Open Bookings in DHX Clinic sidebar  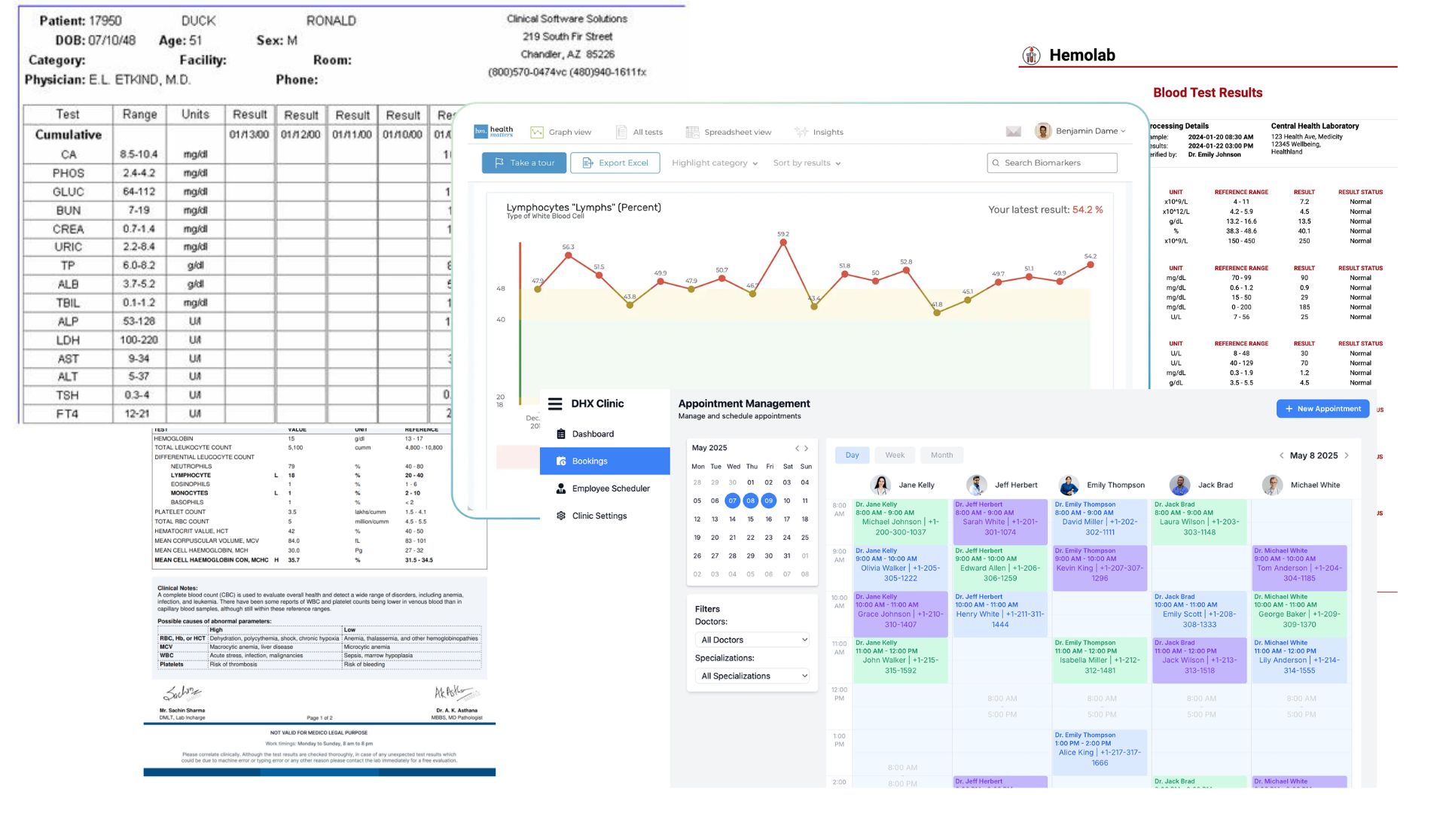(x=605, y=461)
